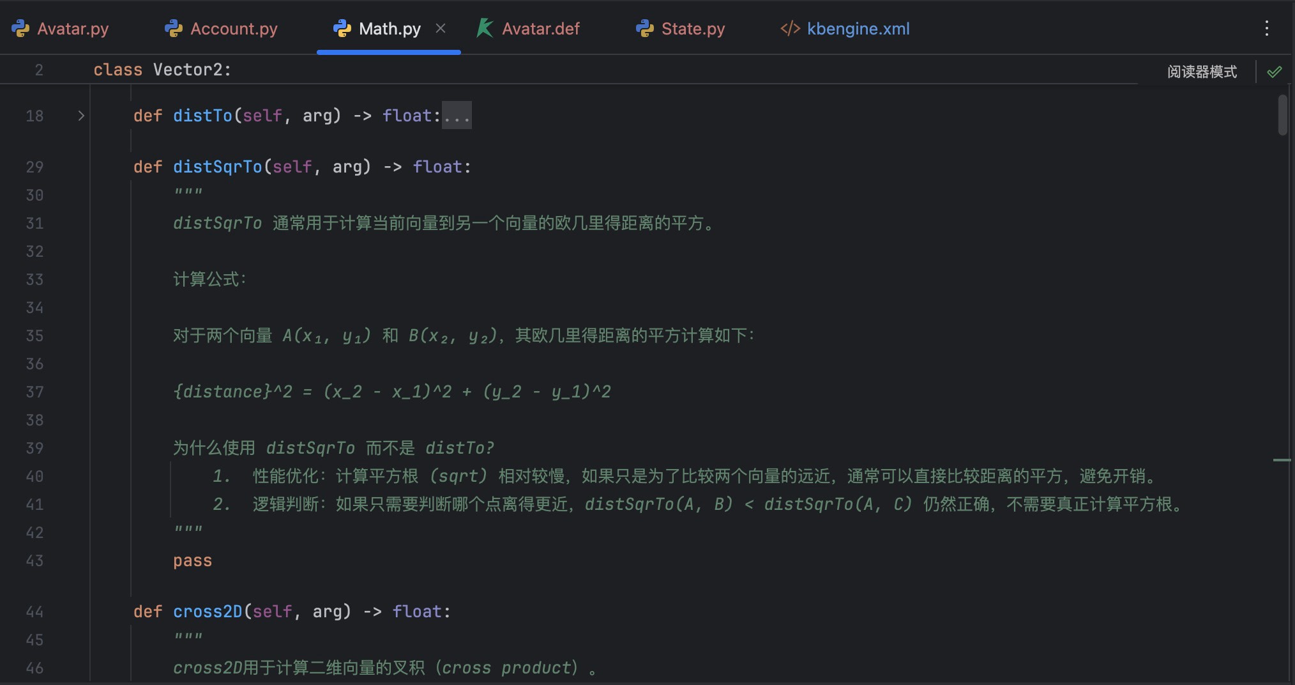
Task: Switch to the Account.py tab
Action: pos(233,29)
